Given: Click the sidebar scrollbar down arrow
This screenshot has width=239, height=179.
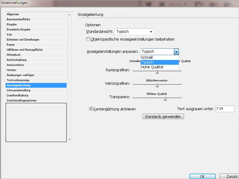Looking at the screenshot, I should click(x=70, y=139).
